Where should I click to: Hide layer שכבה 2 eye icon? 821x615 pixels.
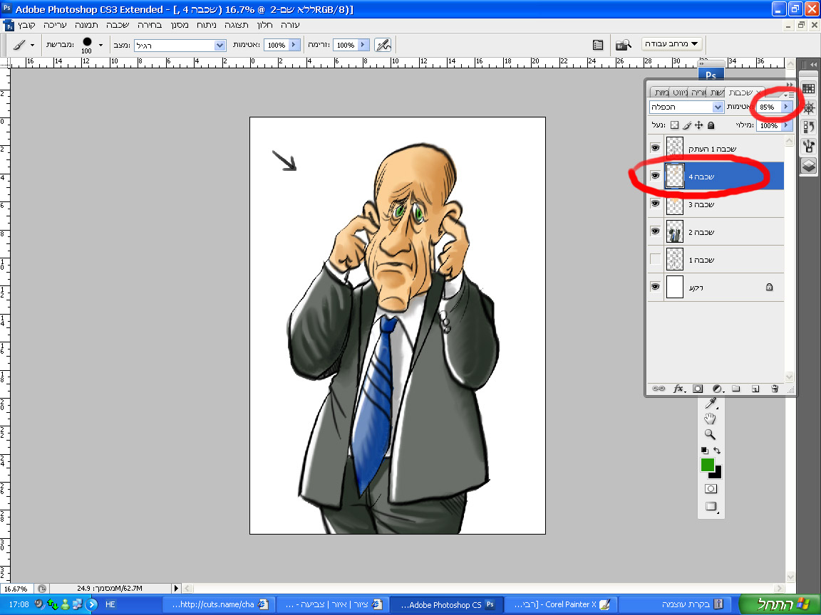click(655, 231)
